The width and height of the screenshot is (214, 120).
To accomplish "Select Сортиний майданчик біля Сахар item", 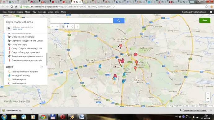I will (27, 41).
